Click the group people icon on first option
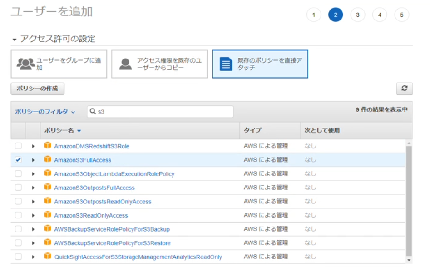 25,64
